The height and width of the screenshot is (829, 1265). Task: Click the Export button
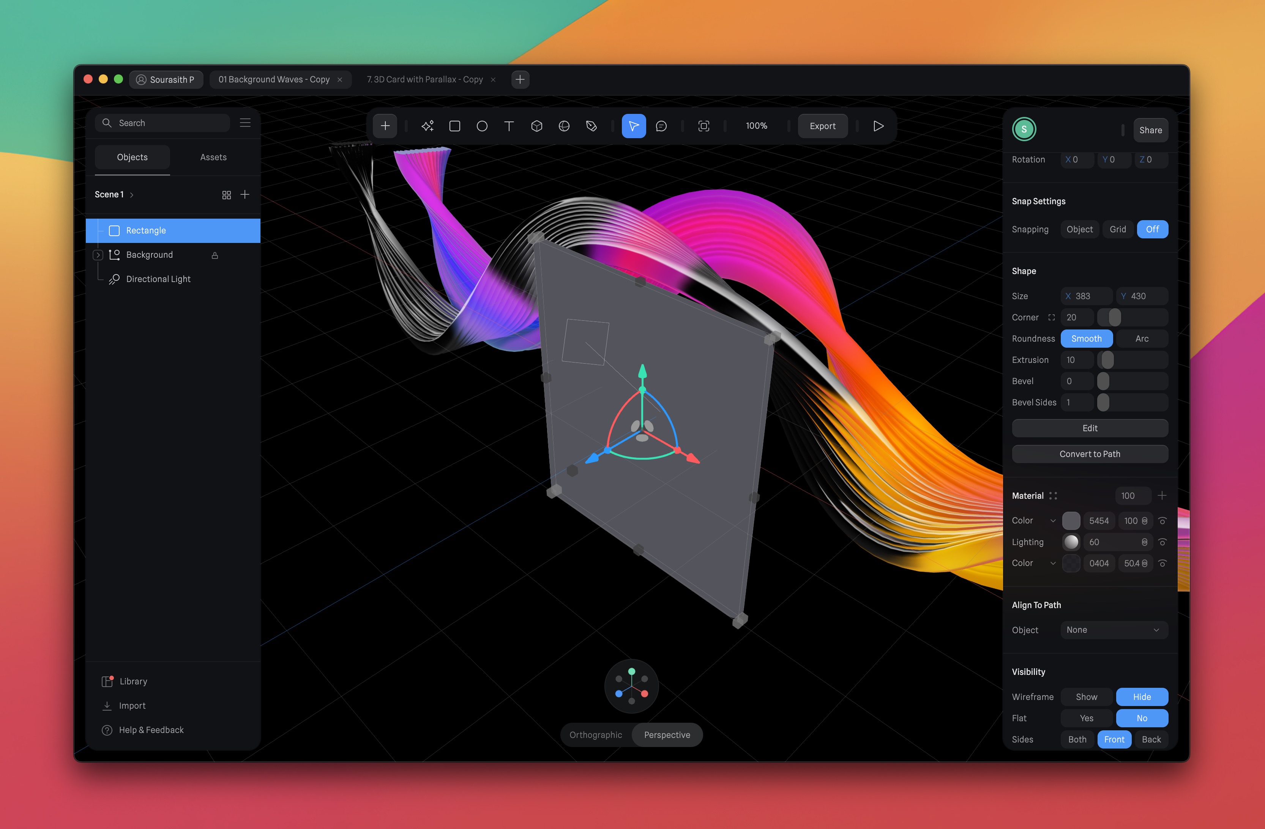(822, 126)
